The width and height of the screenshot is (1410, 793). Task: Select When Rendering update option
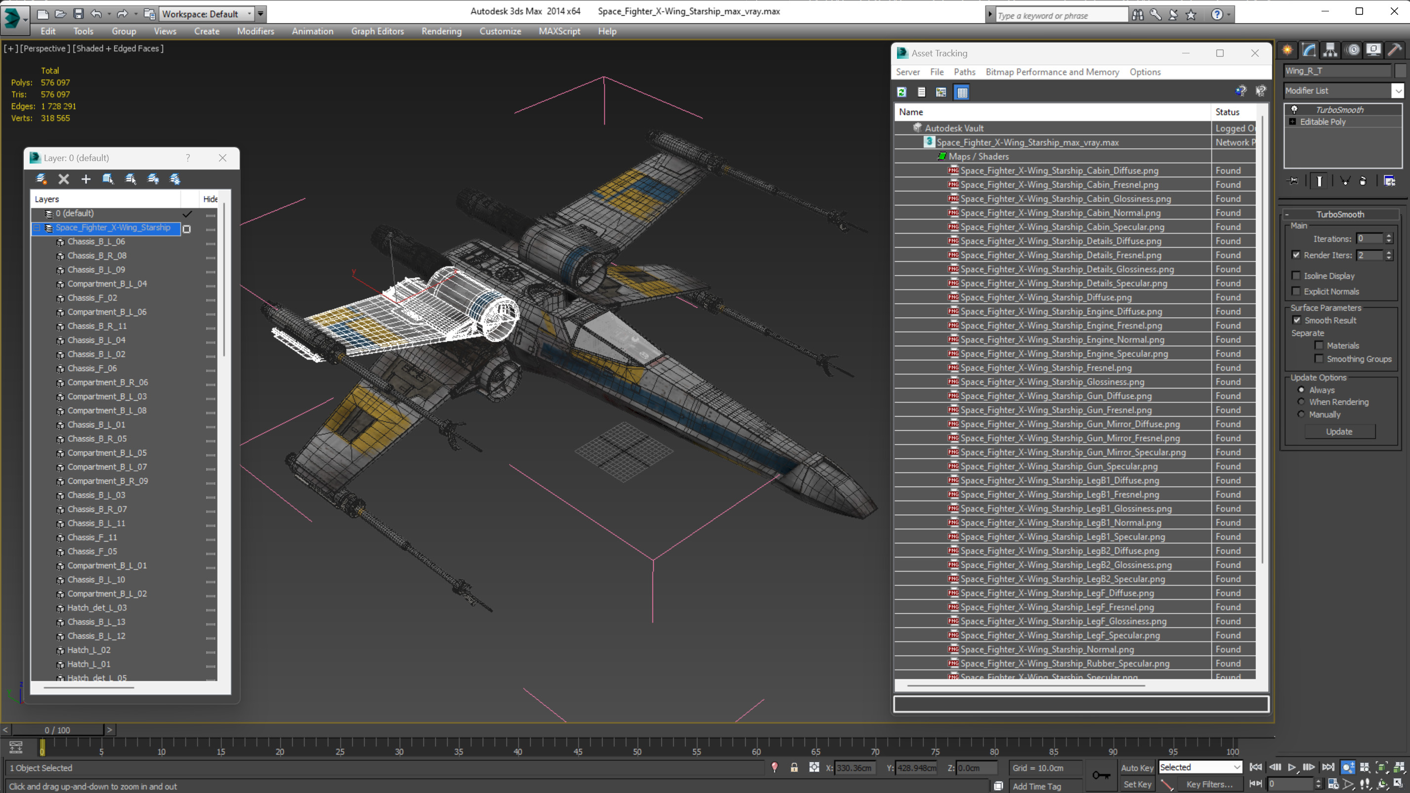point(1302,402)
